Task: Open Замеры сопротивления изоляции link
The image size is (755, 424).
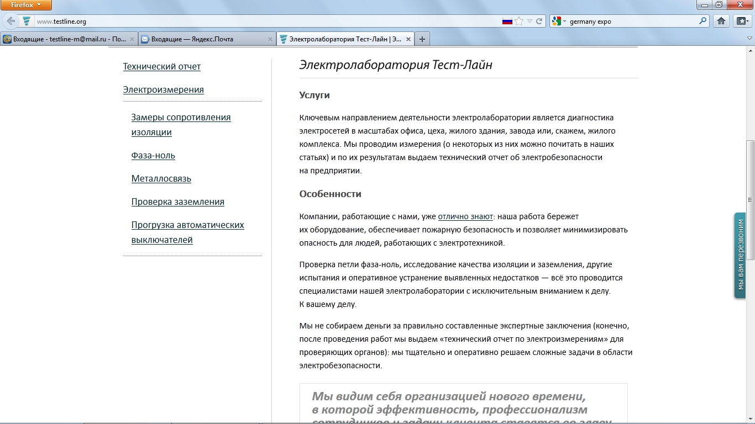Action: click(x=181, y=125)
